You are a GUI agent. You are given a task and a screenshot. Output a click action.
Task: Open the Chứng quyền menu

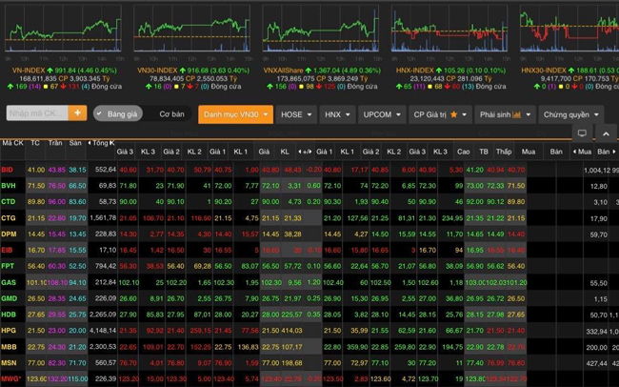(570, 114)
